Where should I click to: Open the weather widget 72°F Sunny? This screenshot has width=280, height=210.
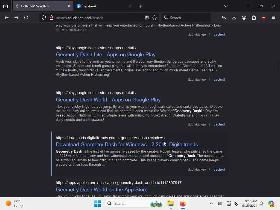(14, 203)
